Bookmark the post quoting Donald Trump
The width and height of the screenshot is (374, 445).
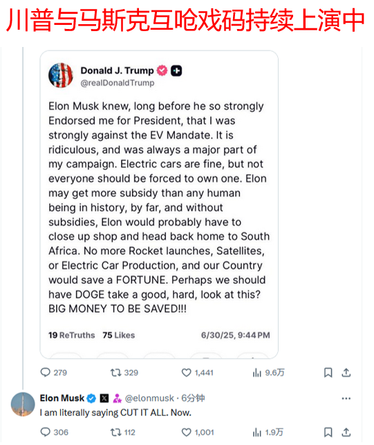pos(328,372)
